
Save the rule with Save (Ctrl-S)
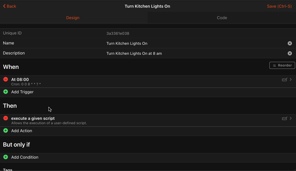[279, 6]
